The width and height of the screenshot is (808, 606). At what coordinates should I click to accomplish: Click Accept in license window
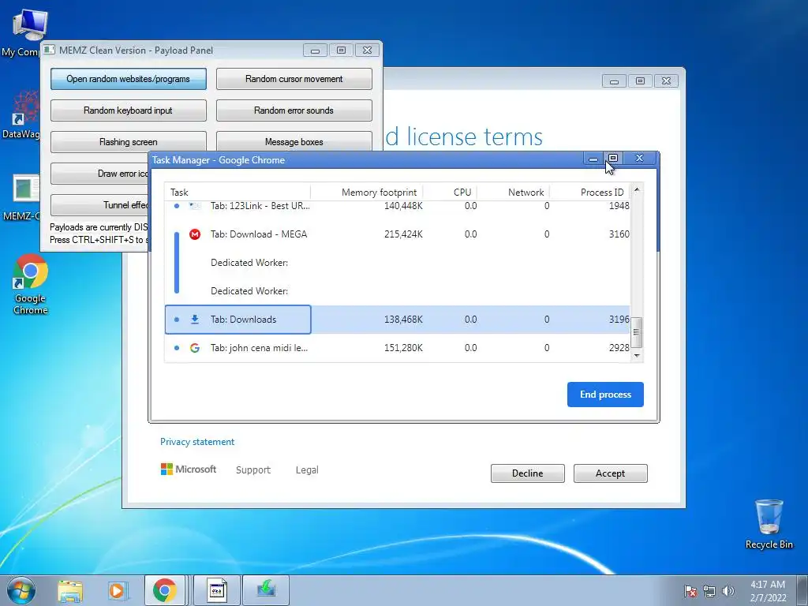611,473
